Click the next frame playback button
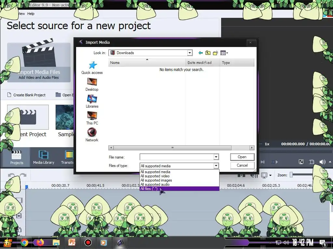 coord(263,162)
